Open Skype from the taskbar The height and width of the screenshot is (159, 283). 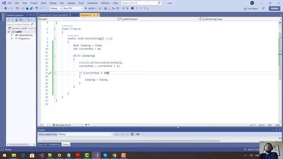pos(105,155)
